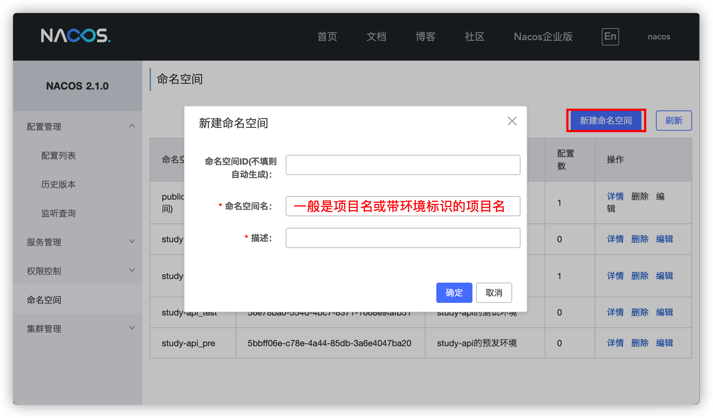The width and height of the screenshot is (713, 418).
Task: Select 权限控制 menu label
Action: [44, 271]
